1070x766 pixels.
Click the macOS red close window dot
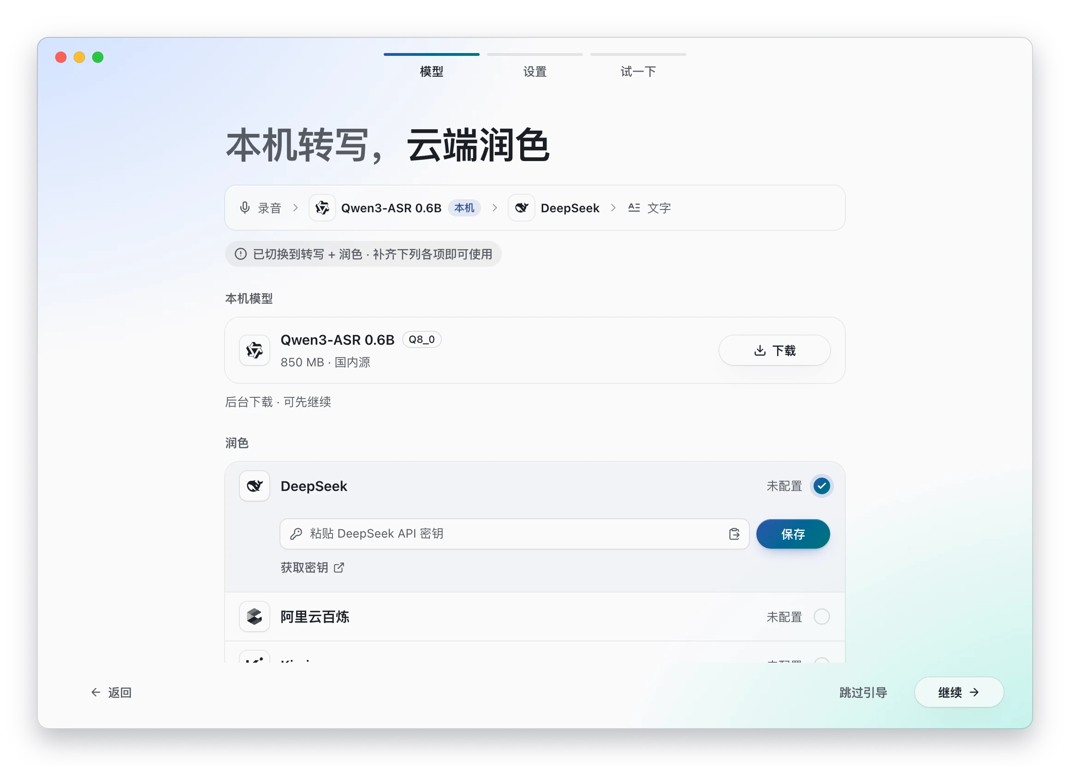tap(61, 57)
